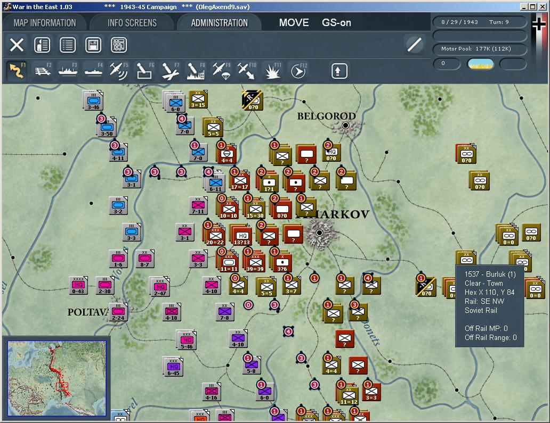Select red Soviet stack 17=17
Viewport: 550px width, 423px height.
coord(240,180)
